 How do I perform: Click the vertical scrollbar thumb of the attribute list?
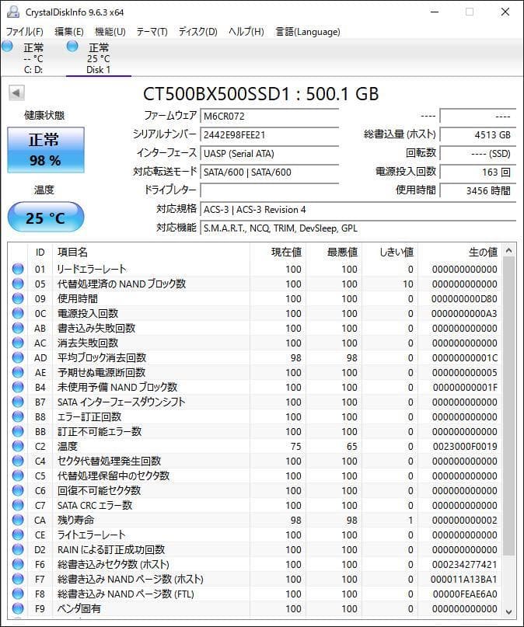pos(508,406)
